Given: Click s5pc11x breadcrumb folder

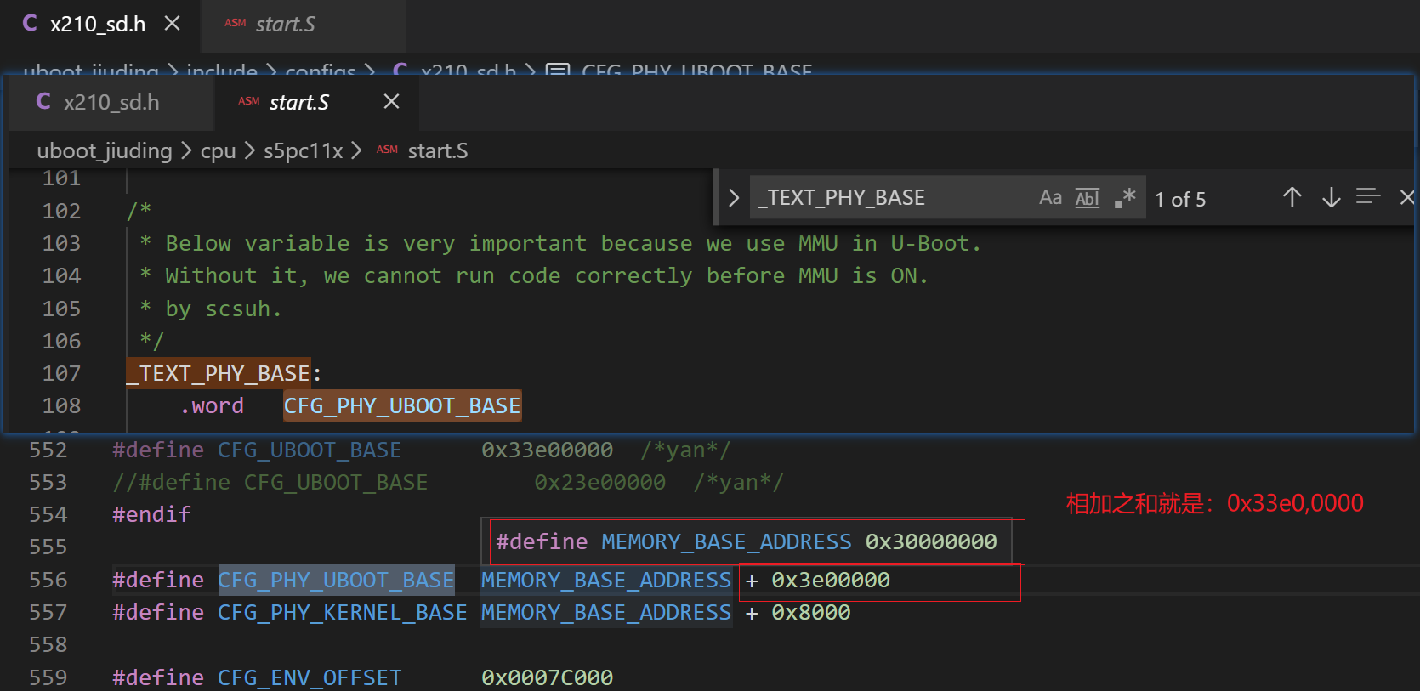Looking at the screenshot, I should (303, 150).
